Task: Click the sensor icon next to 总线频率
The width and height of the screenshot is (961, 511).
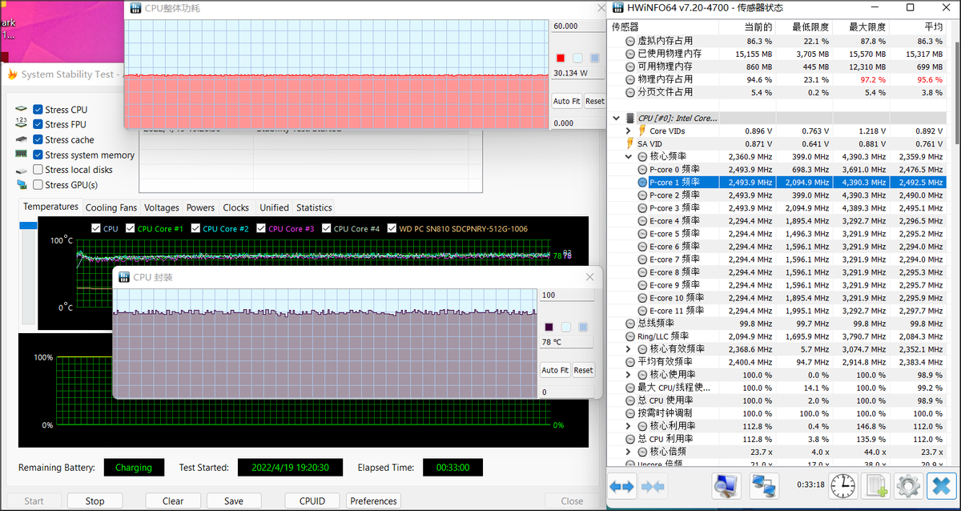Action: click(630, 323)
